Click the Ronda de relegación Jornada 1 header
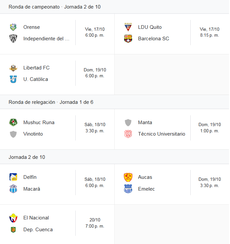Screen dimensions: 230x244 point(51,102)
